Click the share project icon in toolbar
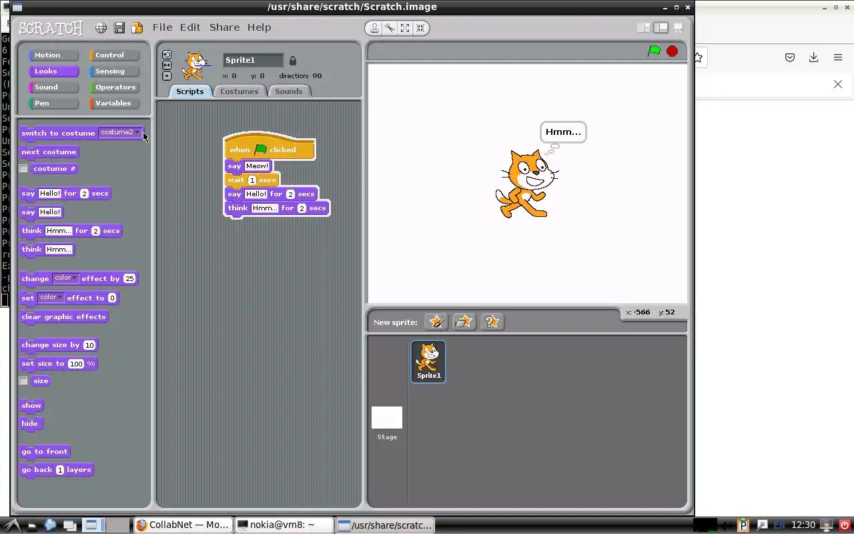The height and width of the screenshot is (534, 854). (137, 27)
